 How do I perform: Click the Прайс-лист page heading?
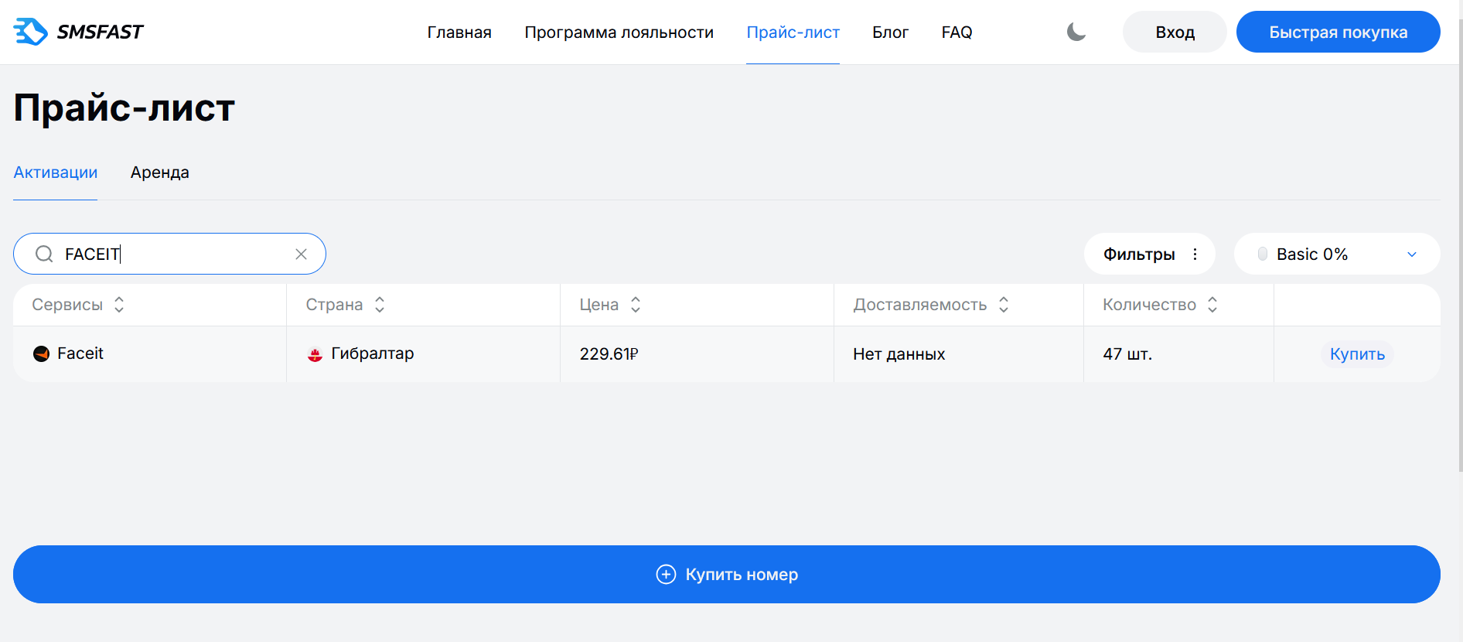(x=124, y=108)
